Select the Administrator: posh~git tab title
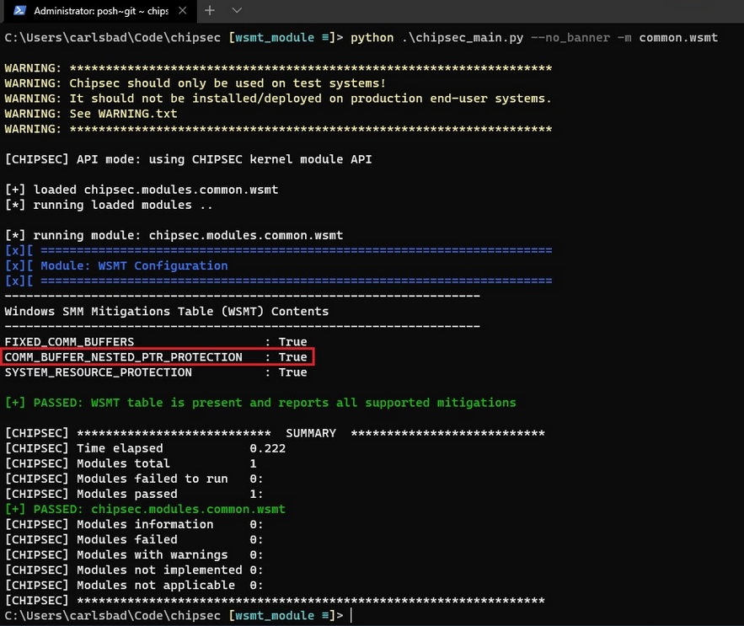 [100, 11]
